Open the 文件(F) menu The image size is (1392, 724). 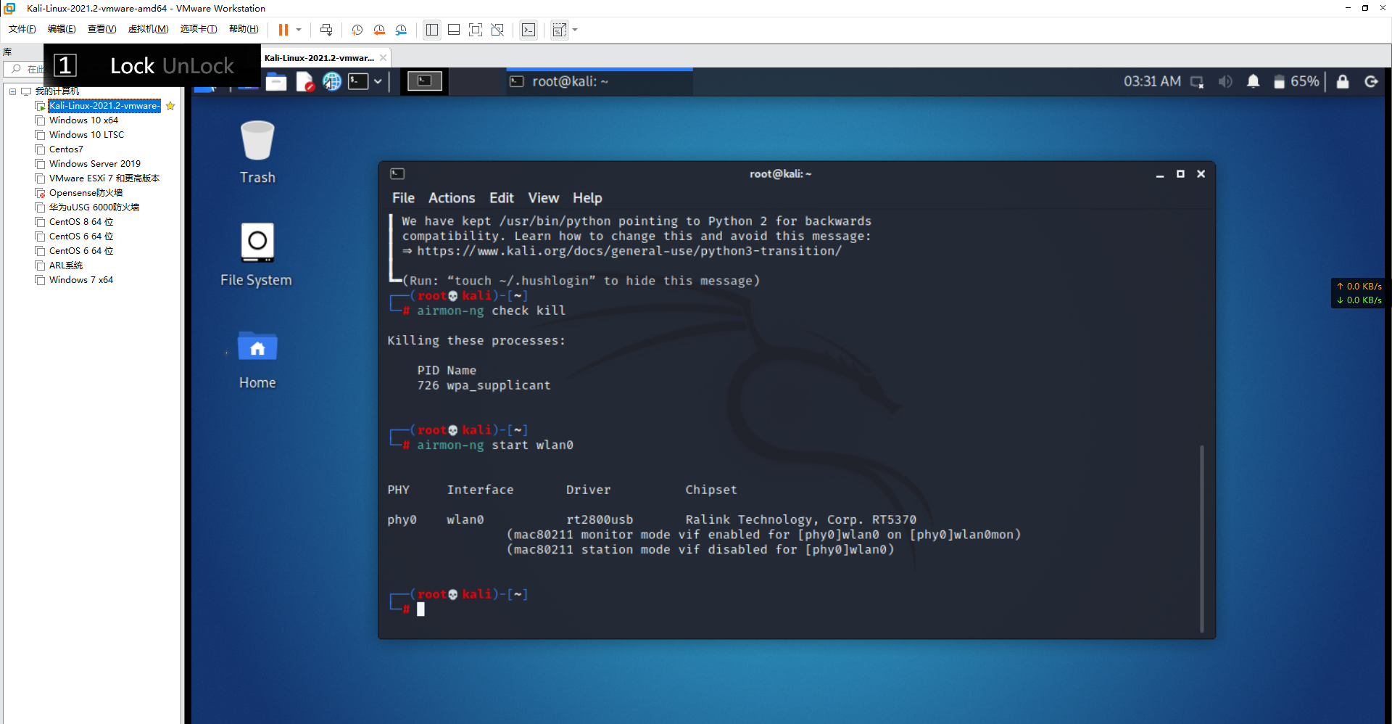[22, 29]
